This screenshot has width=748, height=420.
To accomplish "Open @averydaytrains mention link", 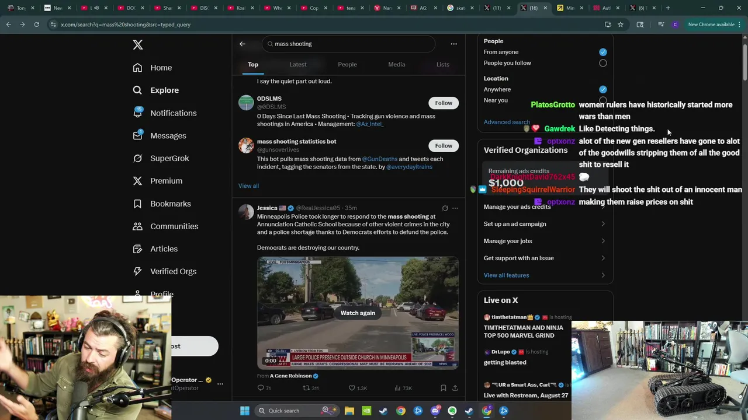I will 409,167.
